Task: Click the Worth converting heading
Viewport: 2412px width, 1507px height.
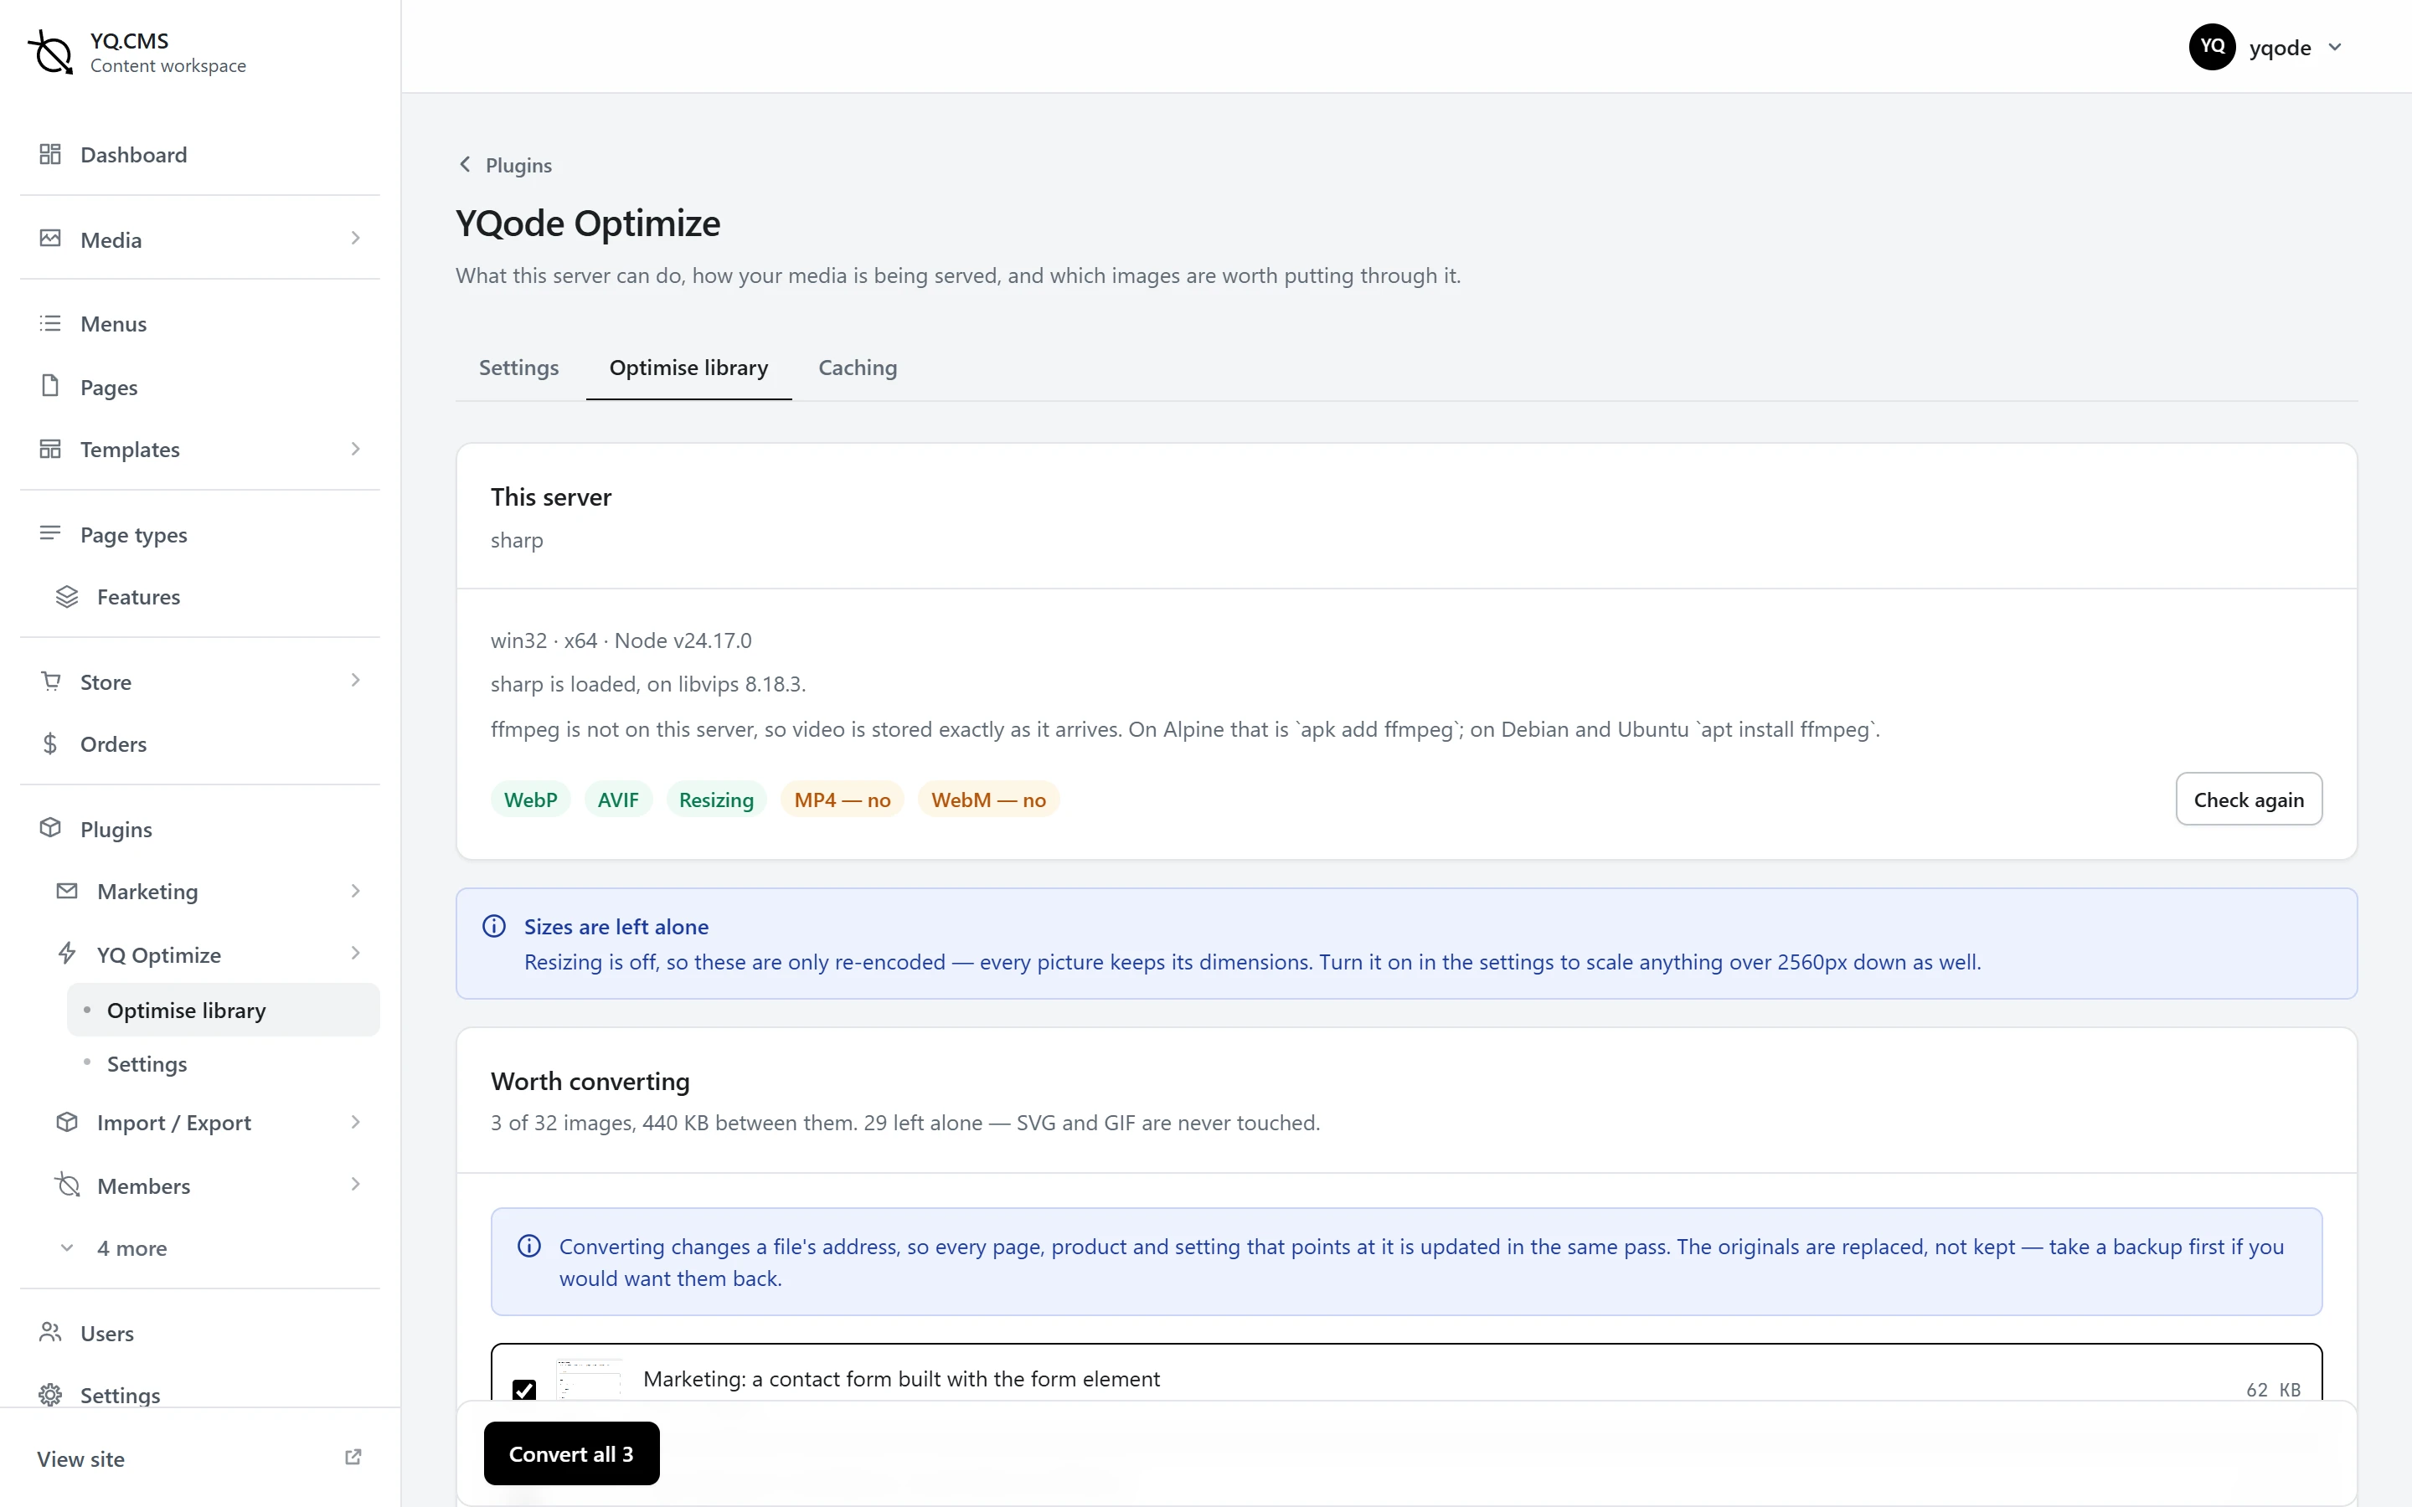Action: (x=590, y=1082)
